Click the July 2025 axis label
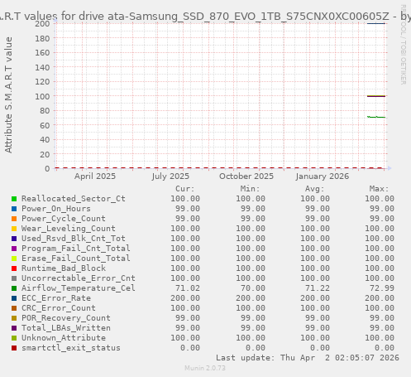Viewport: 411px width, 377px height. coord(170,176)
